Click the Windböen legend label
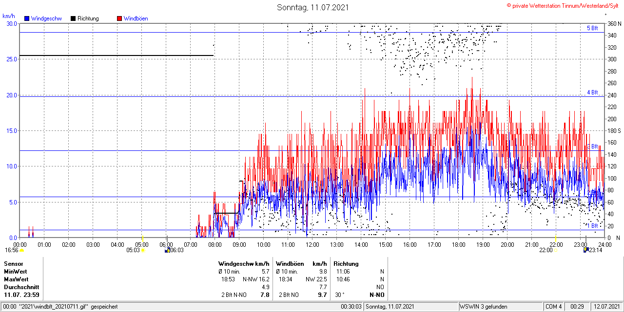The image size is (624, 312). 136,18
